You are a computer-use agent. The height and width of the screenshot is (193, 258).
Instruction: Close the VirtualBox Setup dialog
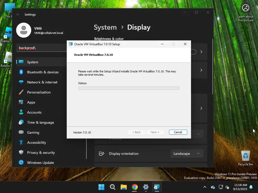click(185, 44)
